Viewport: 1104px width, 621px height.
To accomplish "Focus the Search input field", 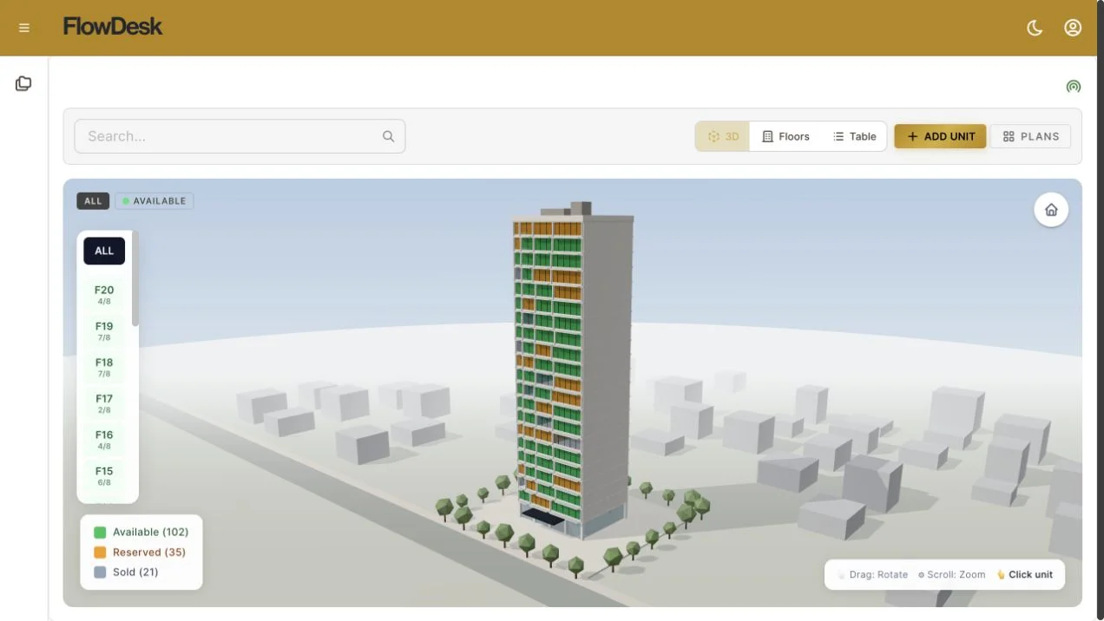I will (x=240, y=136).
